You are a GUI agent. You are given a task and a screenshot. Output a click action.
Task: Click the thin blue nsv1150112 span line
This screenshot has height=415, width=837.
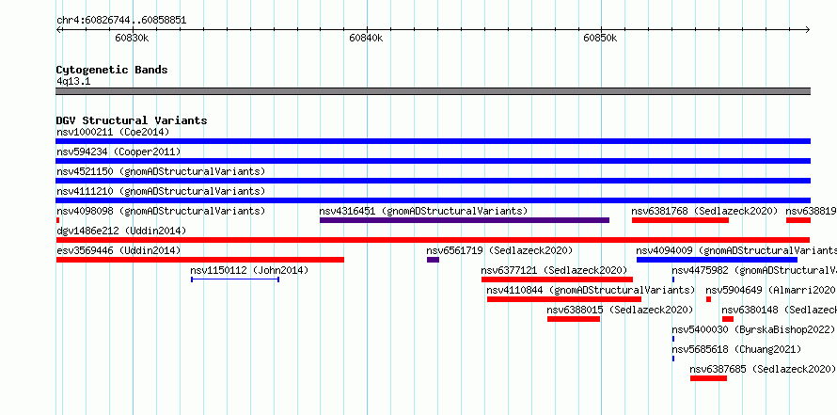click(235, 279)
